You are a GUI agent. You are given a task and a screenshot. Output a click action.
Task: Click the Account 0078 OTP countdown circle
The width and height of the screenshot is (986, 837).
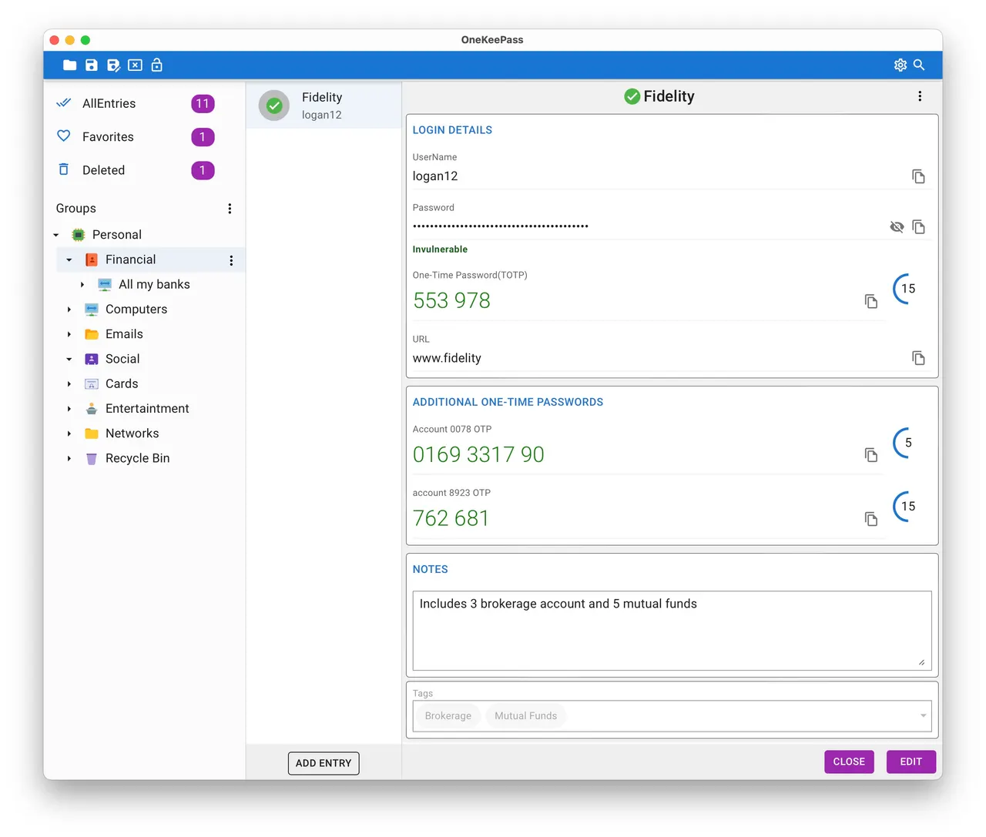[x=907, y=443]
